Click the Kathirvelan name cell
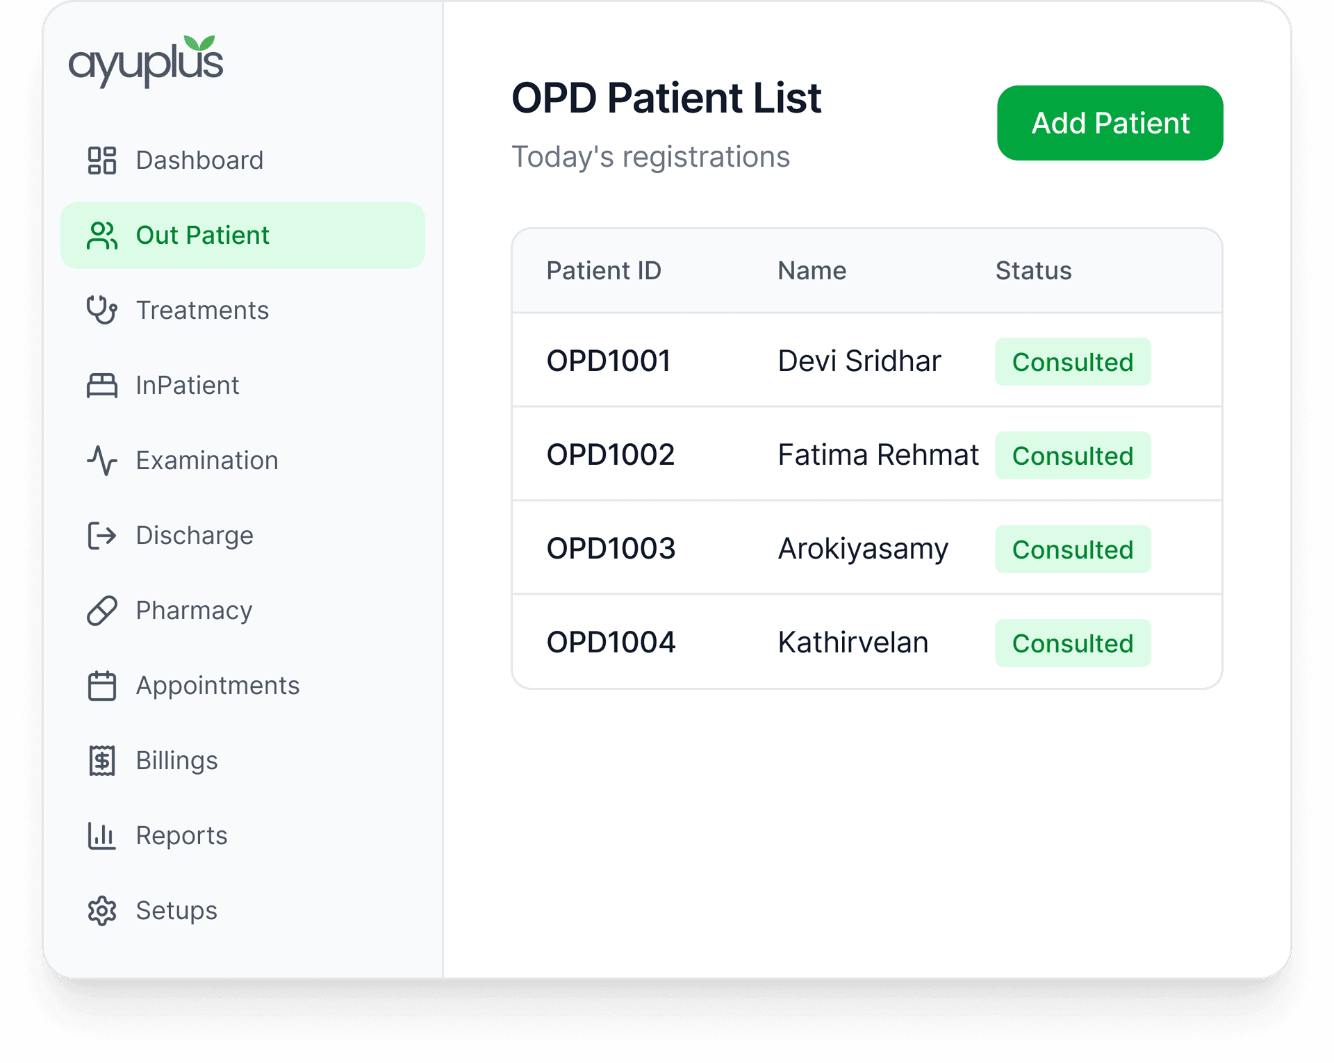Screen dimensions: 1334x1063 [853, 641]
